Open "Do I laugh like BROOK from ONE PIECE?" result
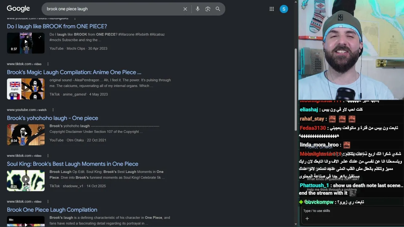The width and height of the screenshot is (404, 227). pyautogui.click(x=57, y=26)
